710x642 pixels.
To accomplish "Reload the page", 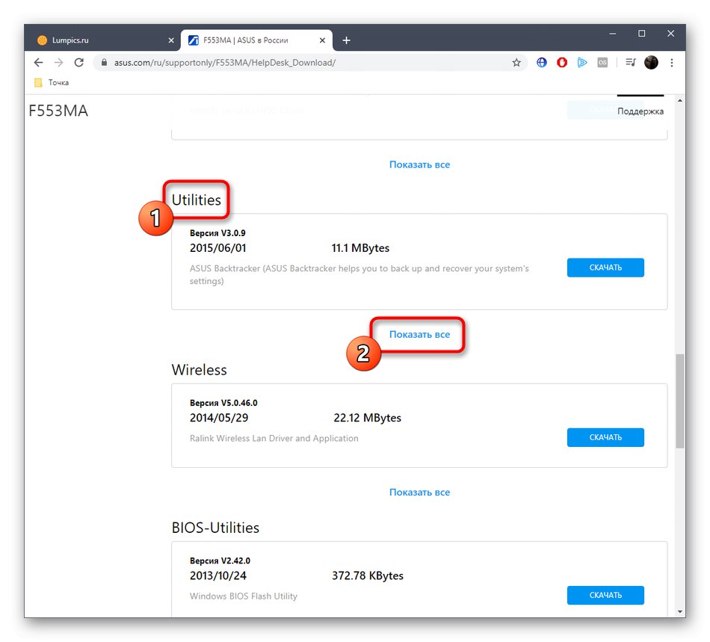I will [78, 63].
